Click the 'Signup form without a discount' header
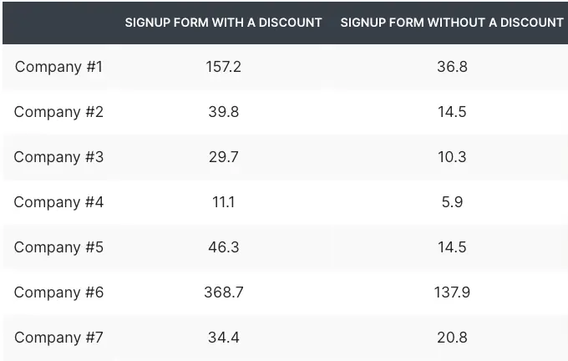The height and width of the screenshot is (361, 568). (x=452, y=23)
